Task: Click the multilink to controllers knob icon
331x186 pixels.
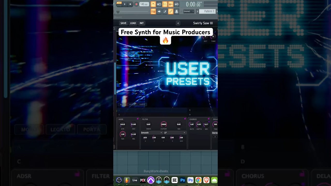Action: pyautogui.click(x=177, y=11)
